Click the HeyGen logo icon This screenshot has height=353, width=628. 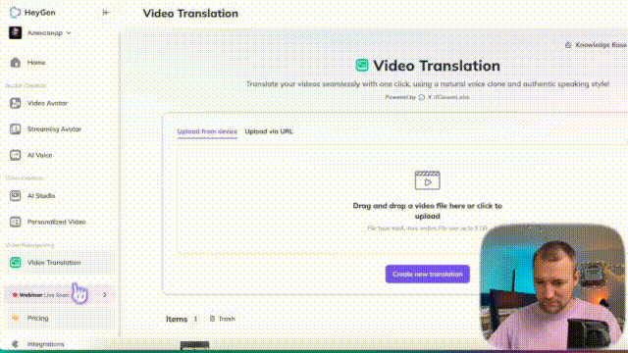(x=16, y=13)
